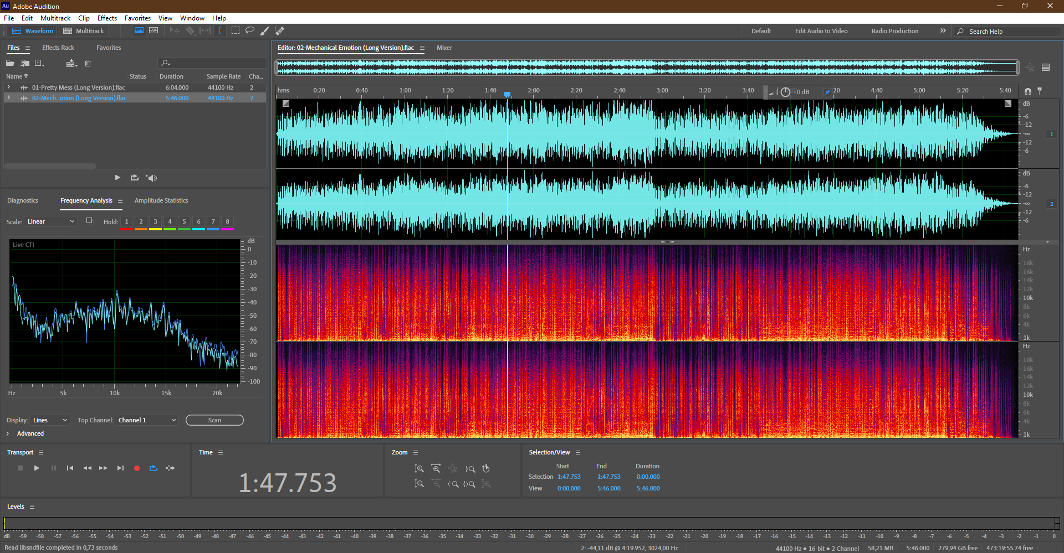Open the Top Channel dropdown
The width and height of the screenshot is (1064, 553).
pos(147,420)
